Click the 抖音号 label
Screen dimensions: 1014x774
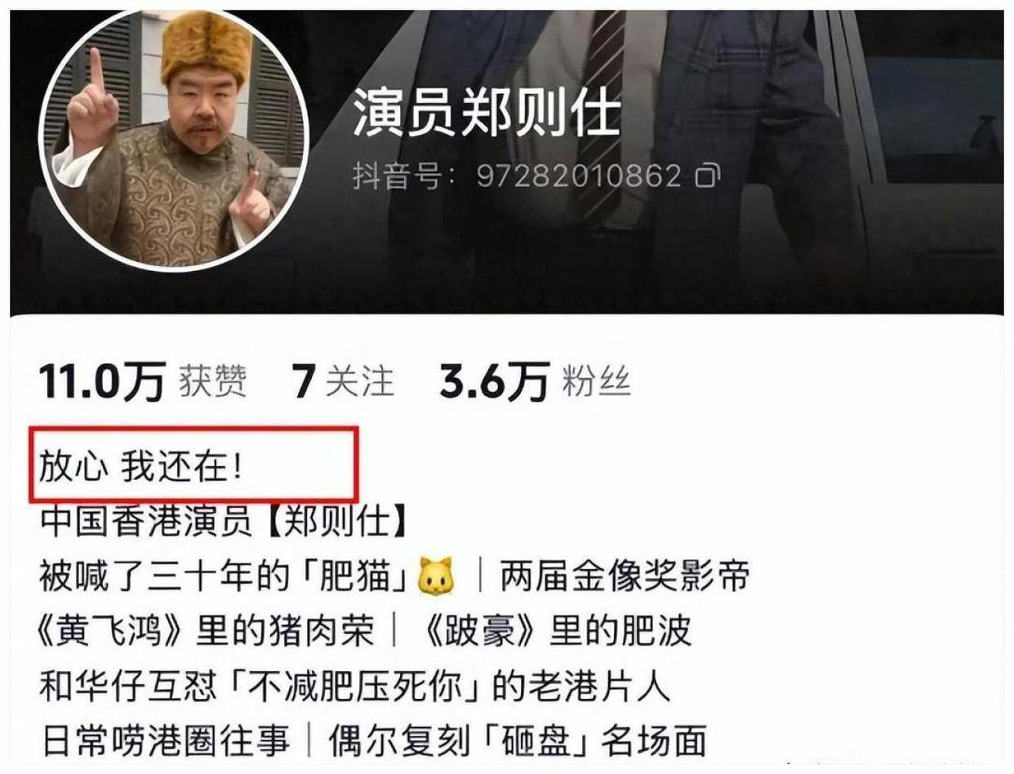click(404, 176)
